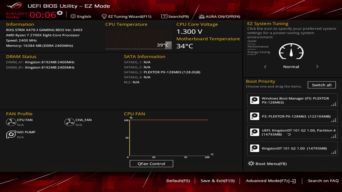
Task: Click the Speed: 2400 MHz text
Action: [22, 40]
